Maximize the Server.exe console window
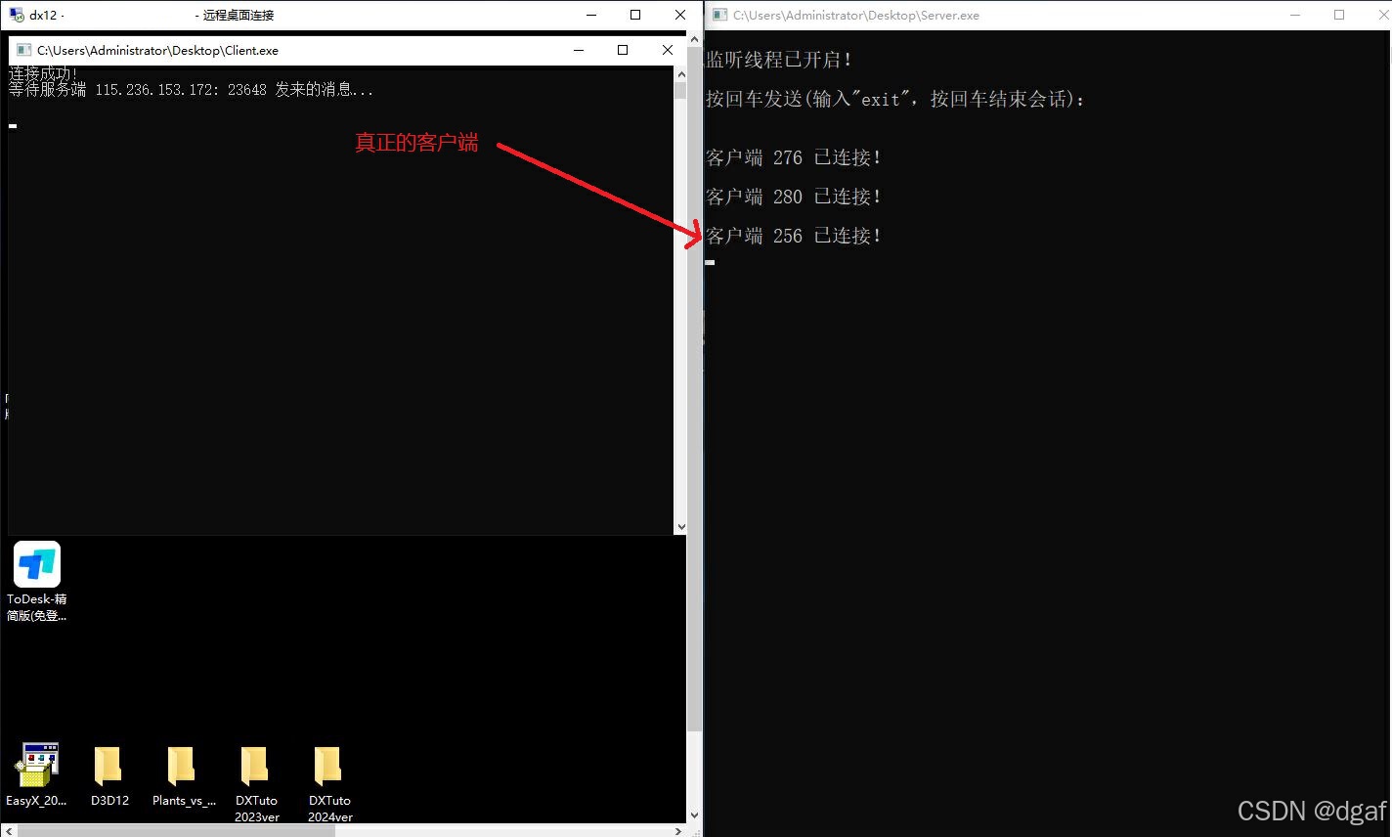This screenshot has height=837, width=1392. pos(1339,15)
